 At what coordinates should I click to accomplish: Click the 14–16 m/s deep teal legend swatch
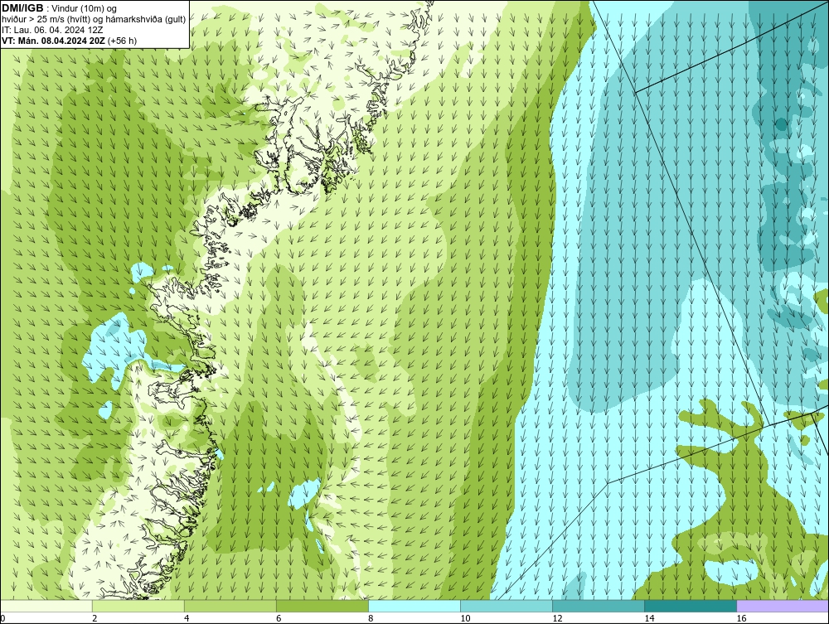(x=691, y=606)
